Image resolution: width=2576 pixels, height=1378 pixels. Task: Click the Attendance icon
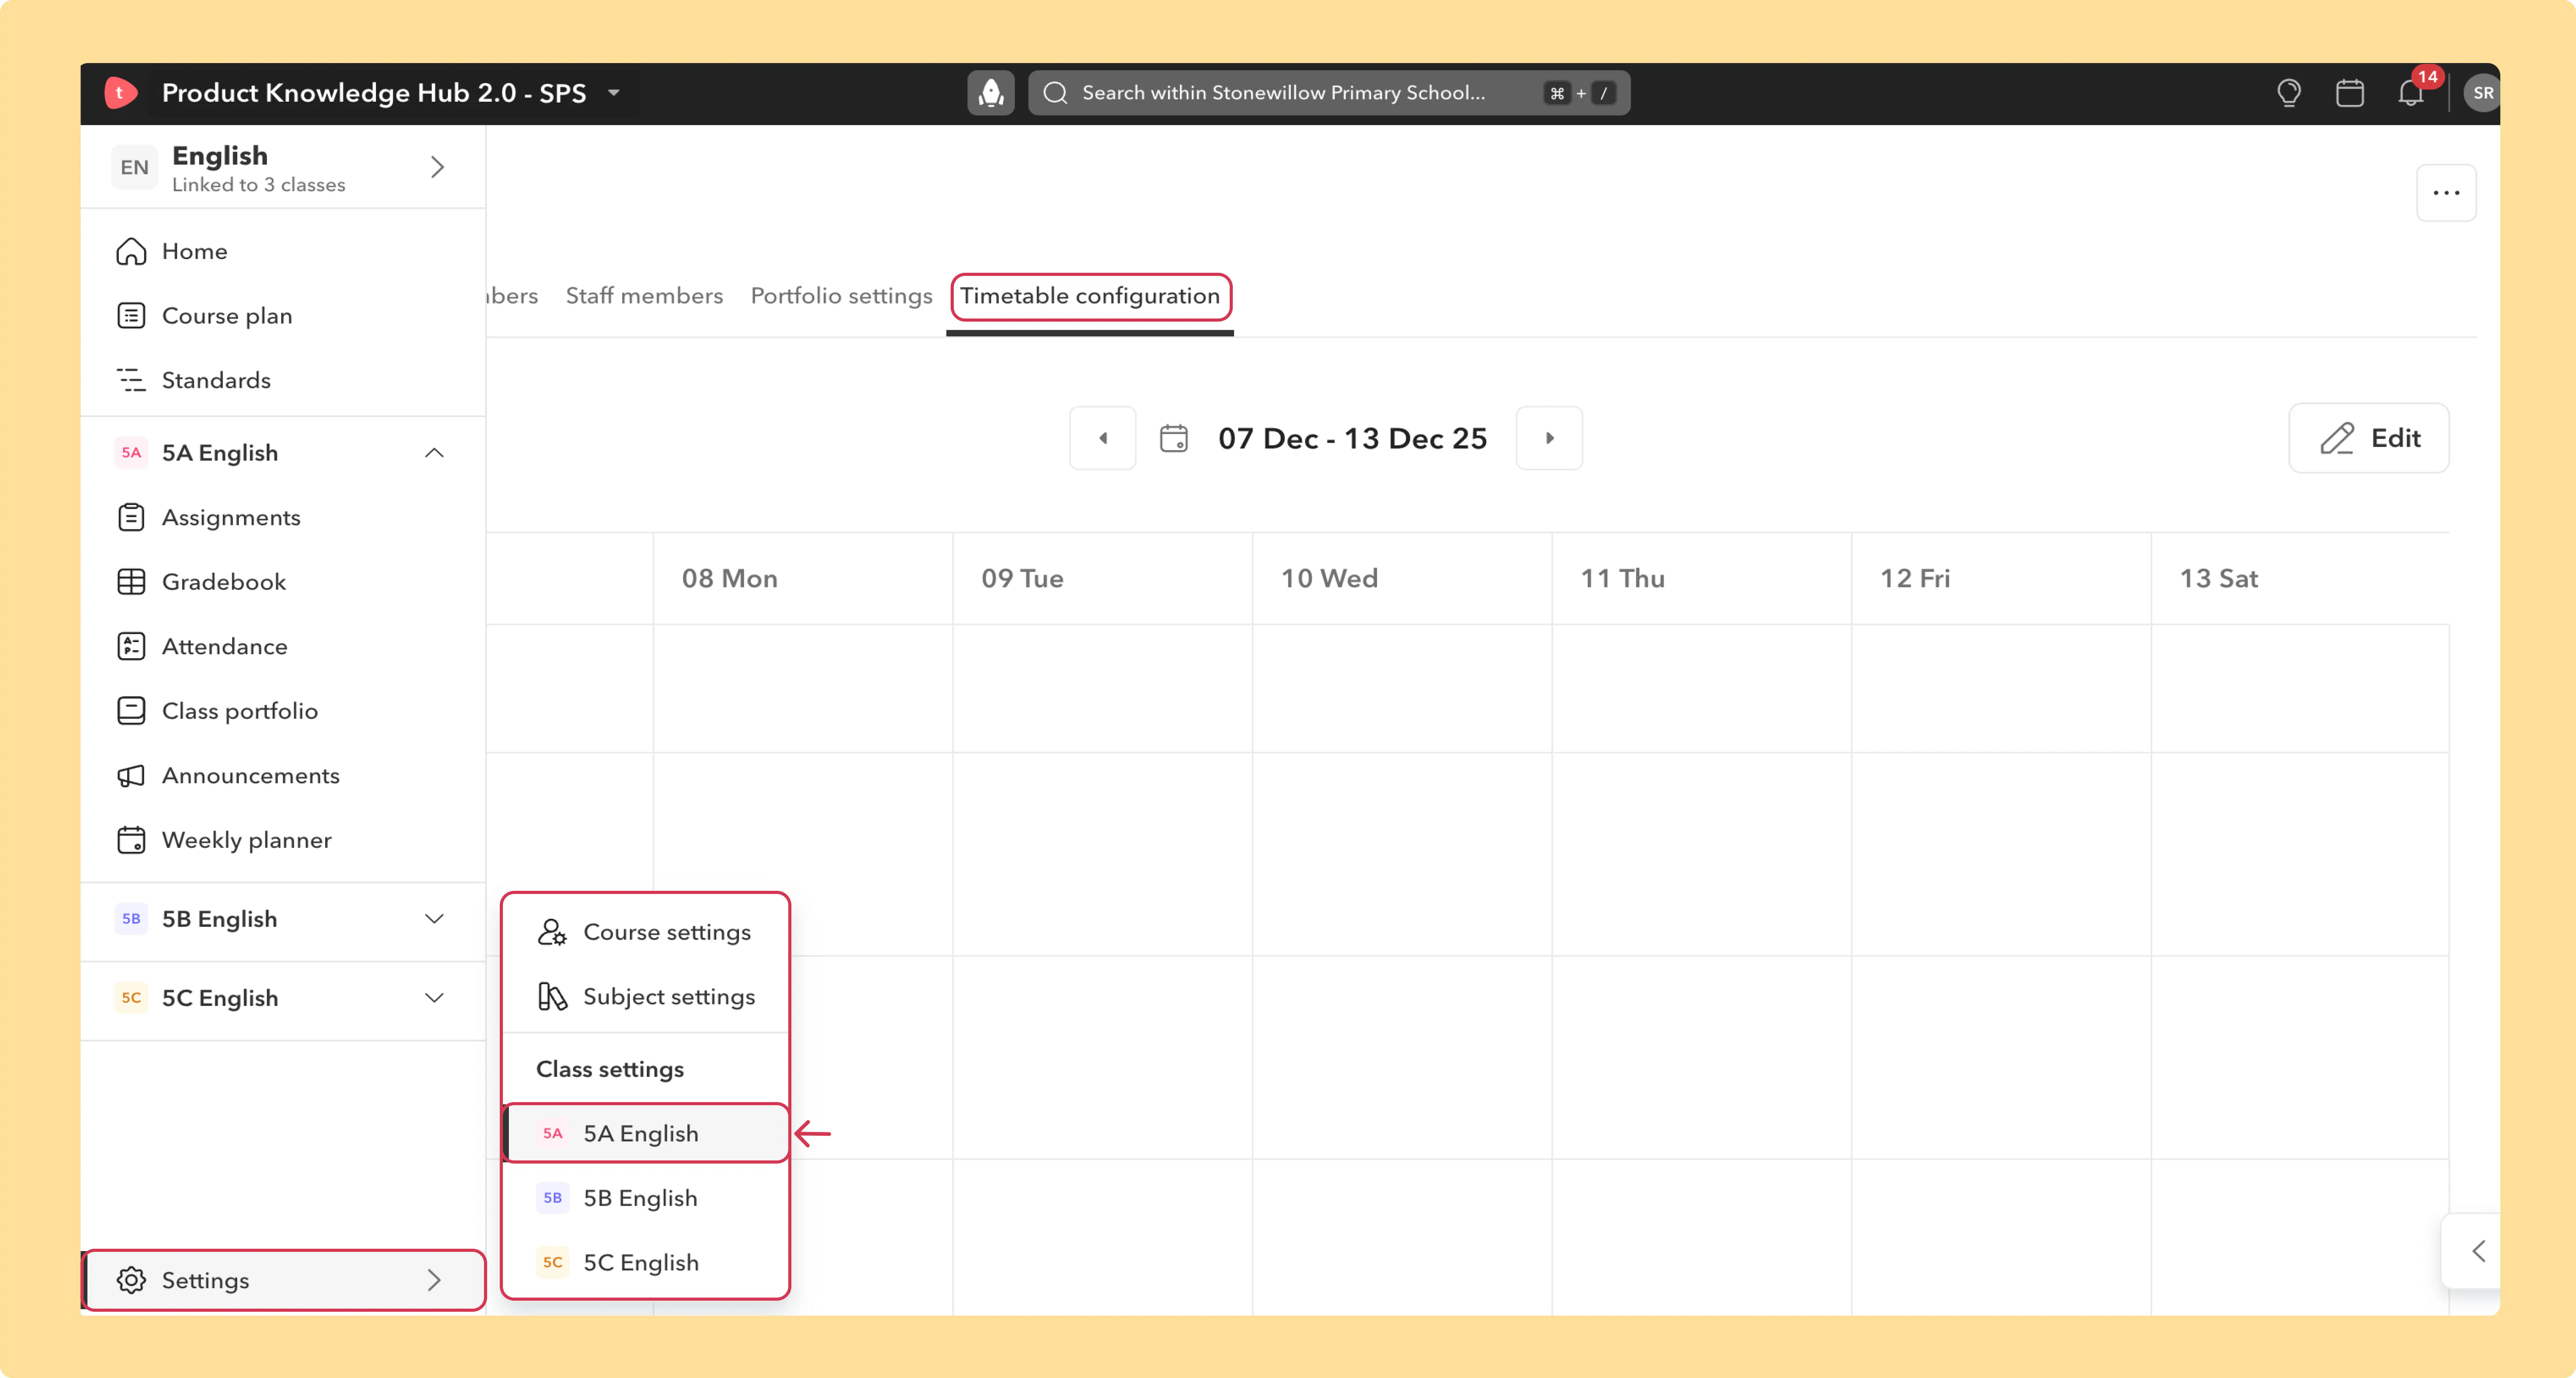(x=131, y=646)
